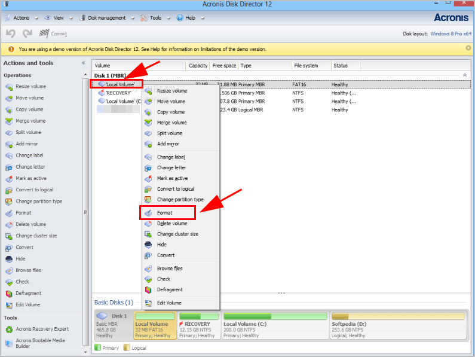Select Hide in the context menu

[180, 245]
